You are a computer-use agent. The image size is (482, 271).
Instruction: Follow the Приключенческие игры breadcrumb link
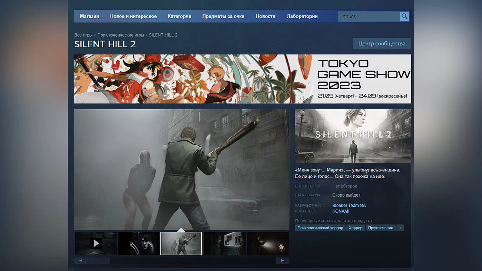coord(120,35)
